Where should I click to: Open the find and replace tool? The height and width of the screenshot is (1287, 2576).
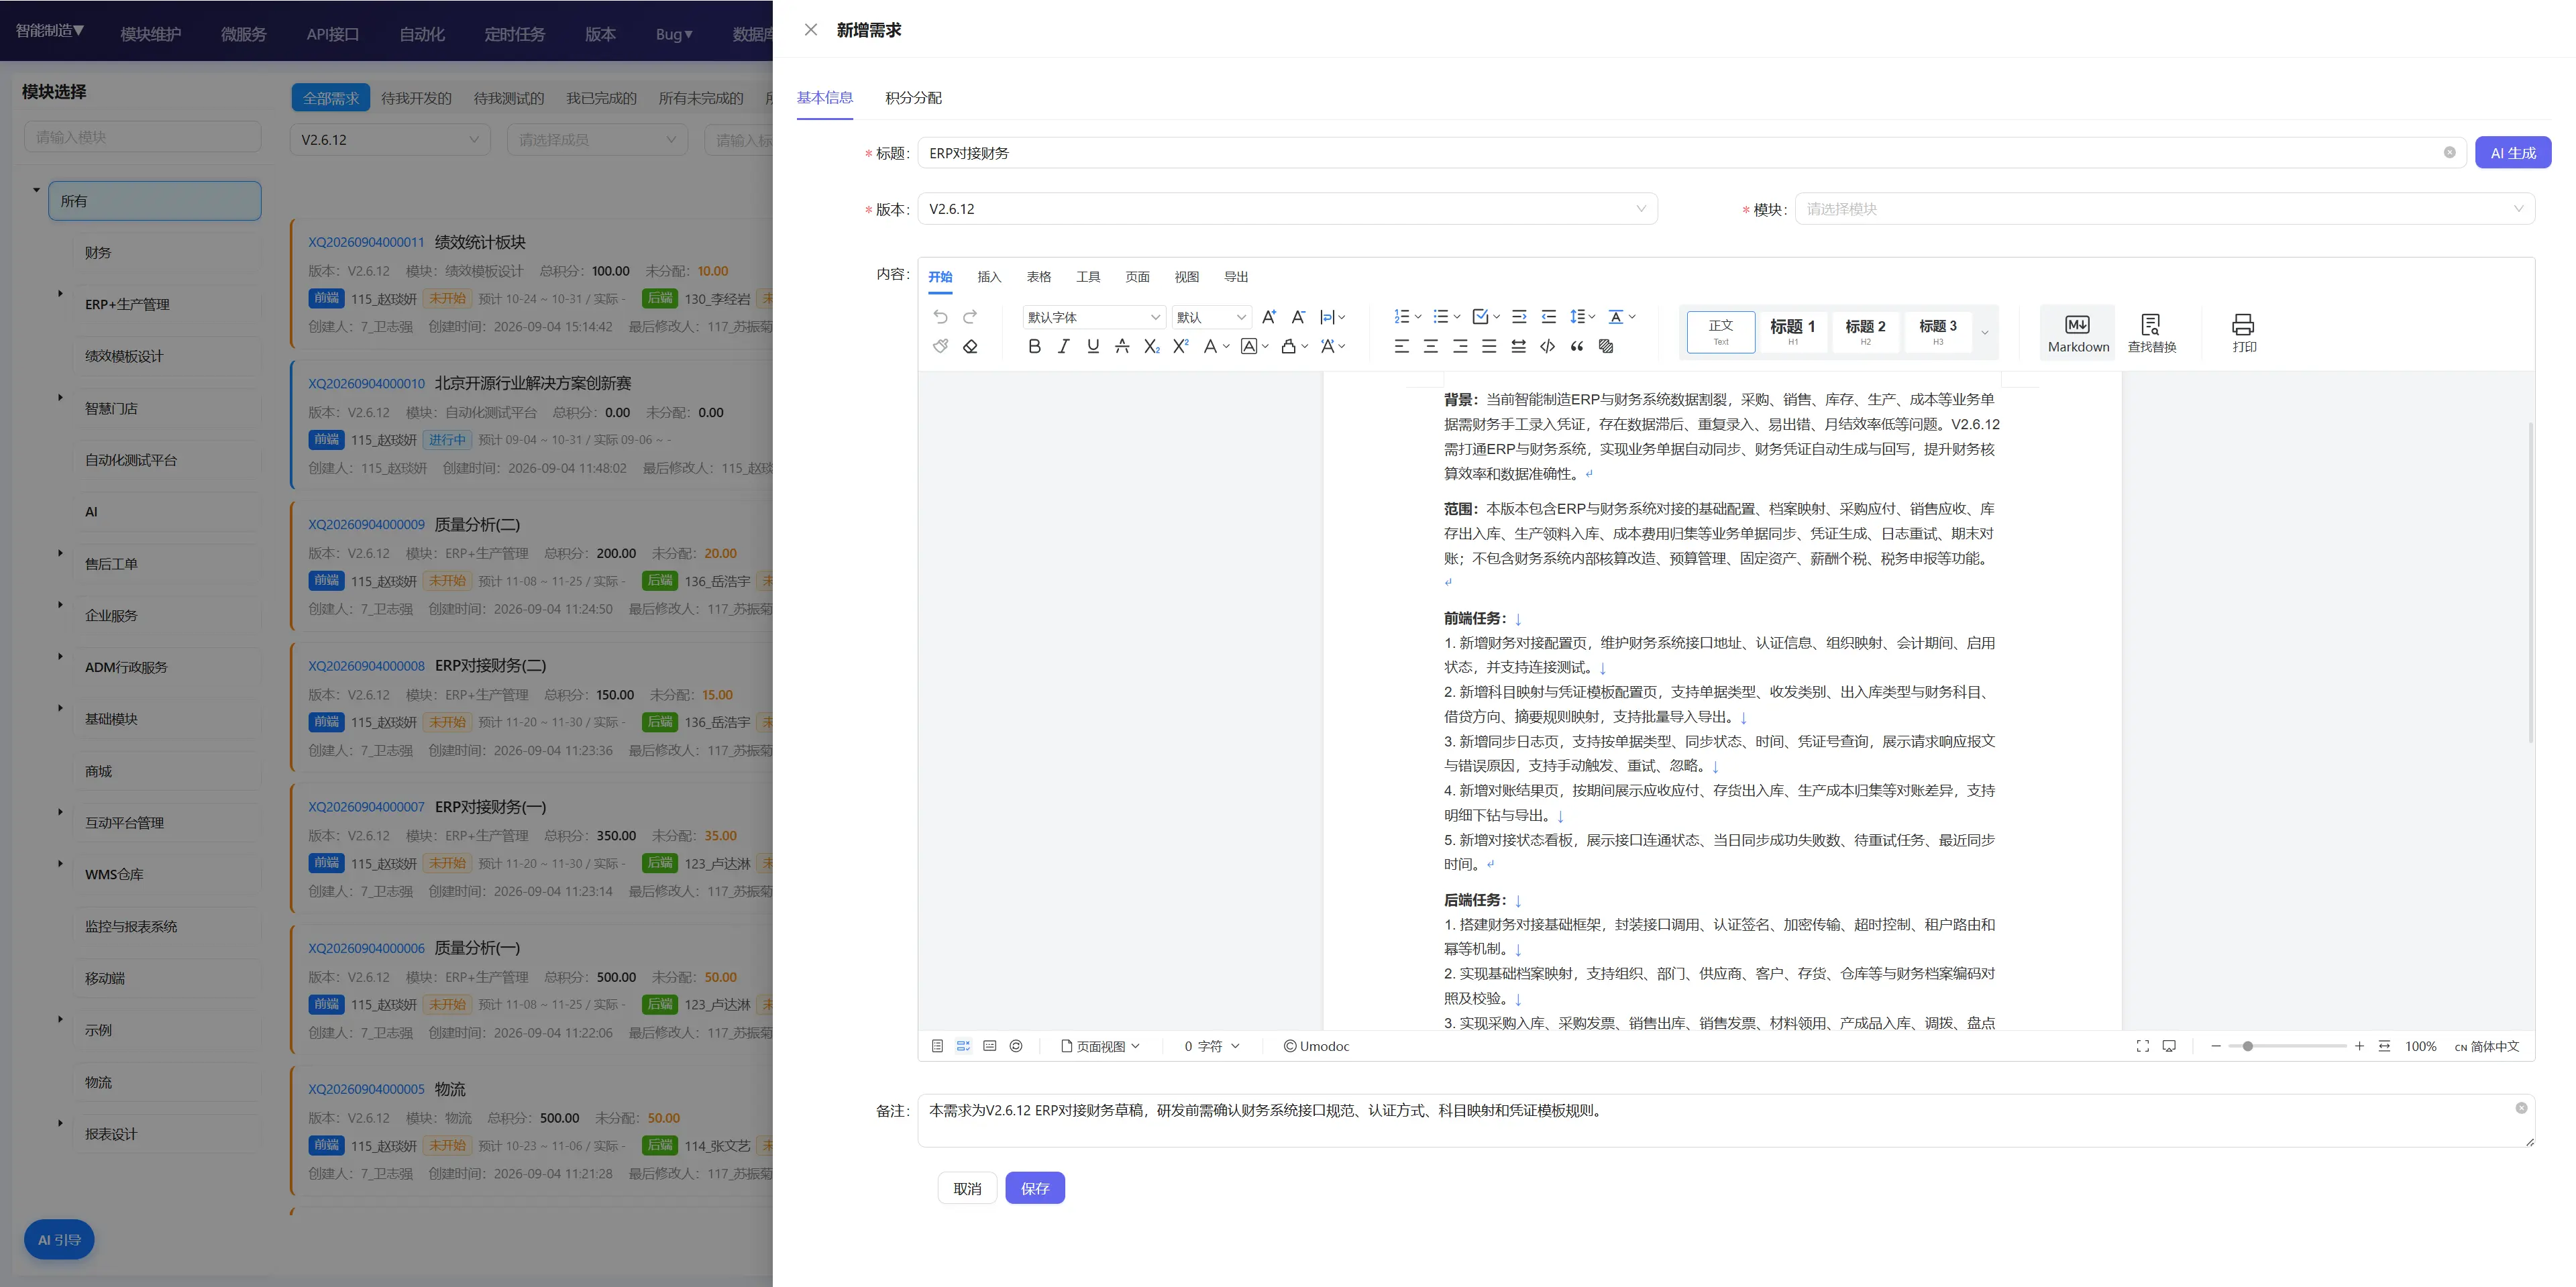point(2151,333)
